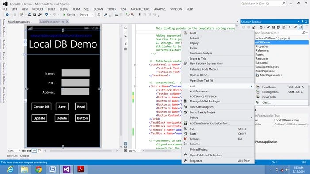Click the designer vertical scrollbar
Screen dimensions: 310x174
click(121, 86)
